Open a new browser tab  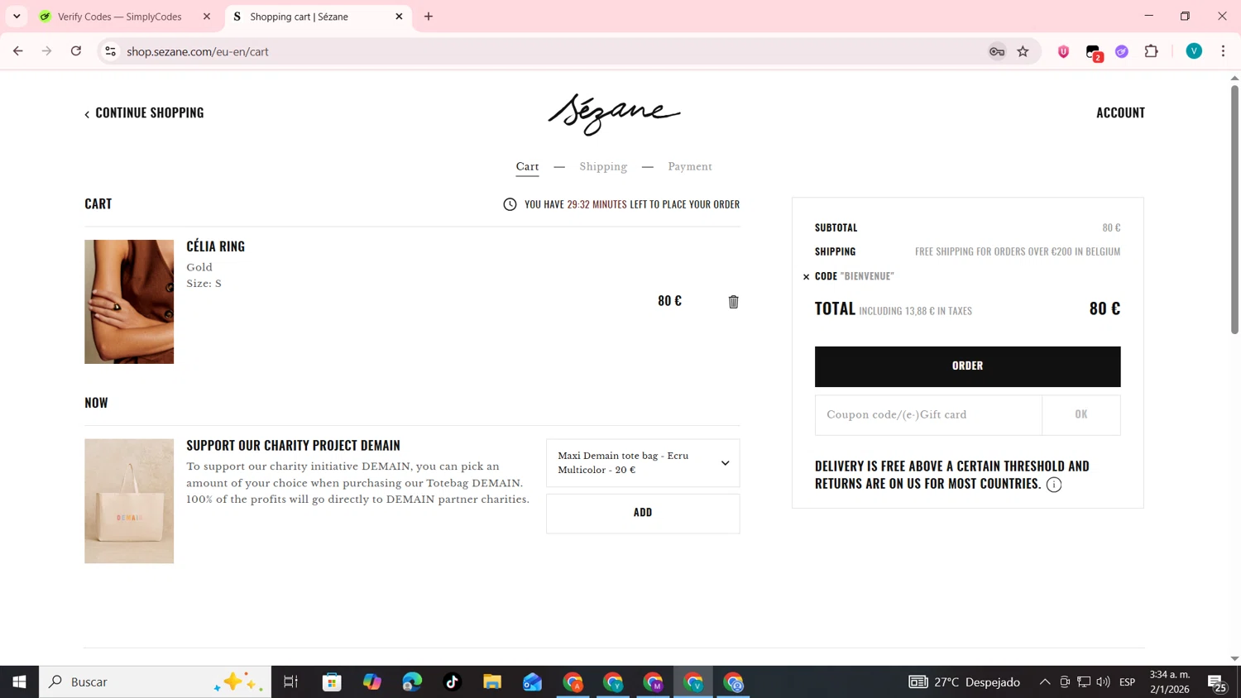(x=429, y=17)
